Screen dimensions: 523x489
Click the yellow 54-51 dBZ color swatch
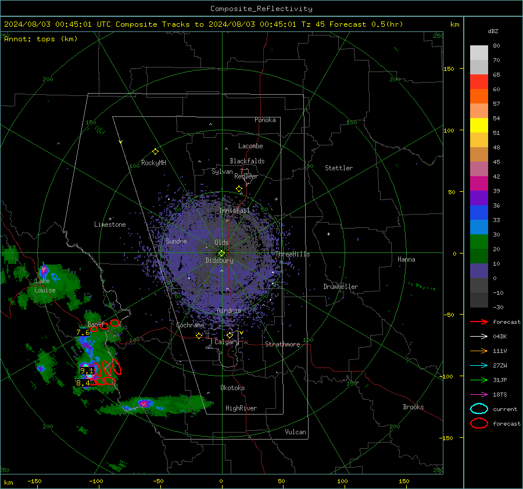pyautogui.click(x=479, y=126)
